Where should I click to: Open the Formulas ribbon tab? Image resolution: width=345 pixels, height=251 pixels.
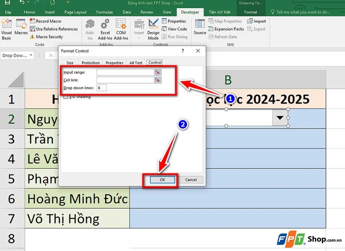[x=104, y=12]
